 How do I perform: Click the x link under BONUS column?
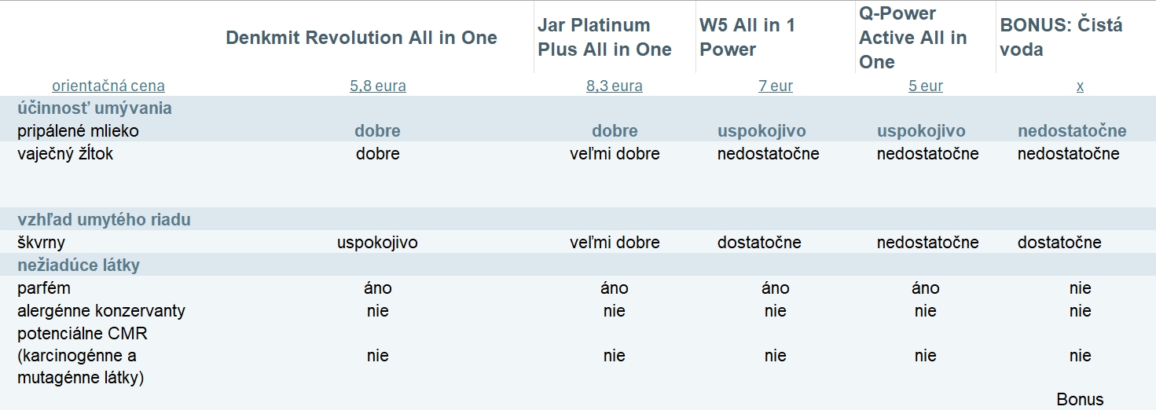[x=1080, y=86]
